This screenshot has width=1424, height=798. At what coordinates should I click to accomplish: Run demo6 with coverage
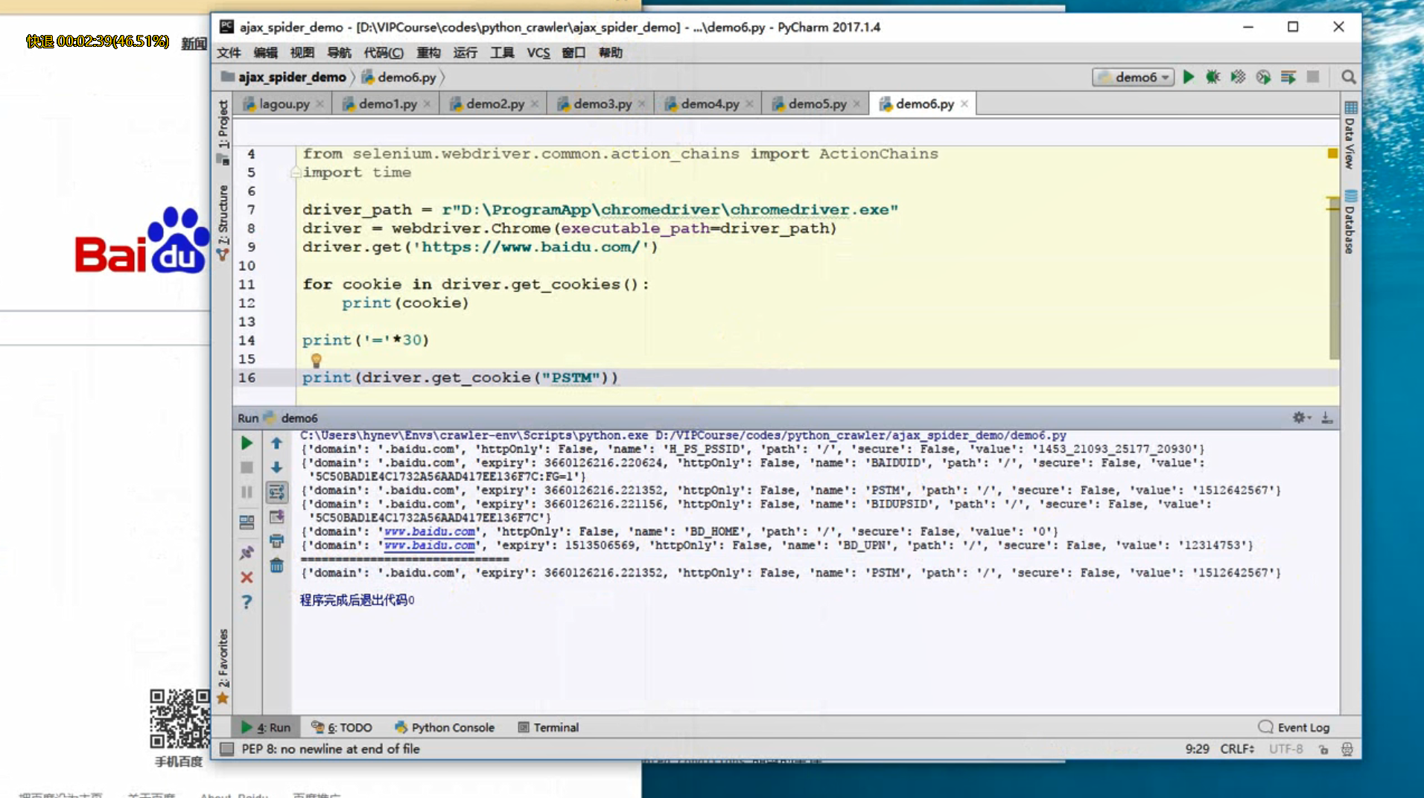[x=1238, y=77]
